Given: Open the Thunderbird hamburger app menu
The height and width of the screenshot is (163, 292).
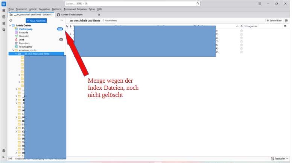Looking at the screenshot, I should click(260, 3).
